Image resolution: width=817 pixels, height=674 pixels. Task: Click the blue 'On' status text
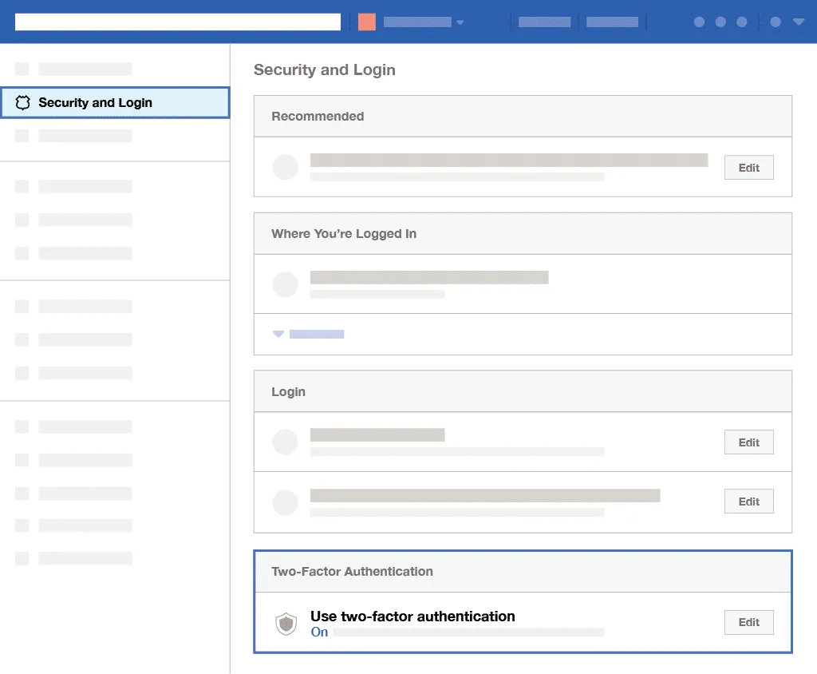319,632
